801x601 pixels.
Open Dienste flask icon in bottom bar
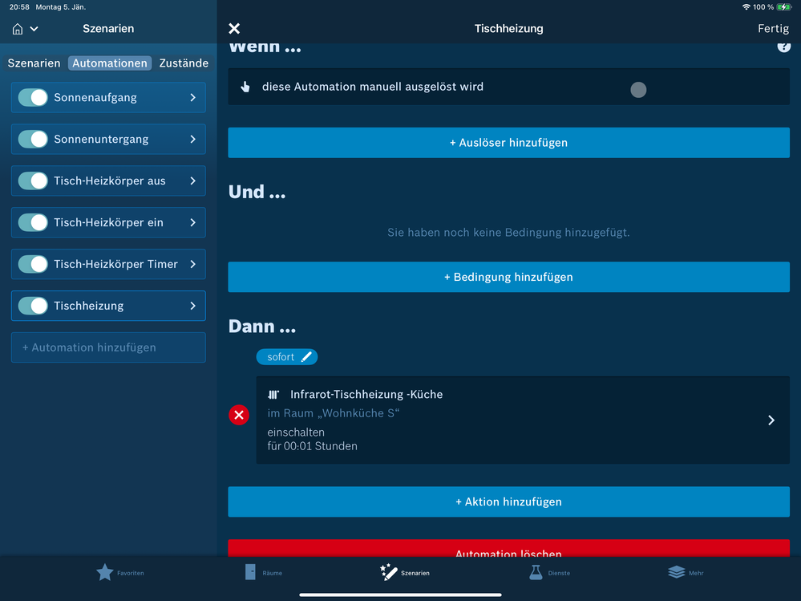(x=536, y=572)
